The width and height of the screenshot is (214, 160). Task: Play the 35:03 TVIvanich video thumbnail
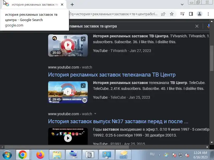[x=68, y=45]
